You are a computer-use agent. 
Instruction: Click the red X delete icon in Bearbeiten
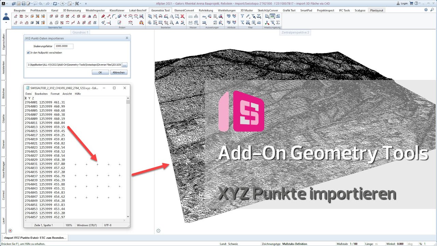click(183, 16)
